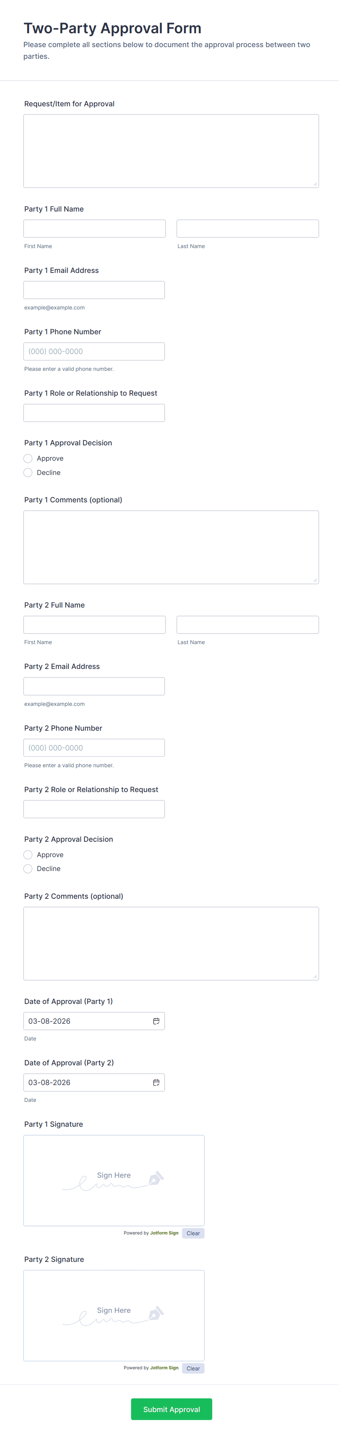339x1438 pixels.
Task: Click the Party 2 Comments text area
Action: [x=171, y=943]
